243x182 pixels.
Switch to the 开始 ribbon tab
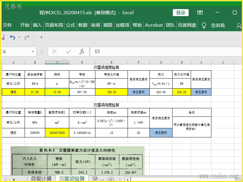click(x=25, y=25)
